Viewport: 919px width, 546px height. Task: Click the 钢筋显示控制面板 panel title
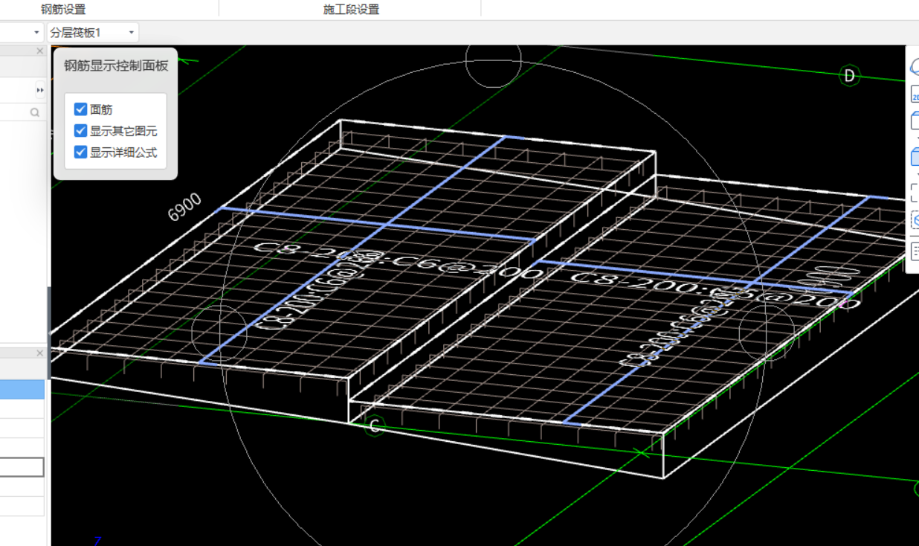[116, 65]
